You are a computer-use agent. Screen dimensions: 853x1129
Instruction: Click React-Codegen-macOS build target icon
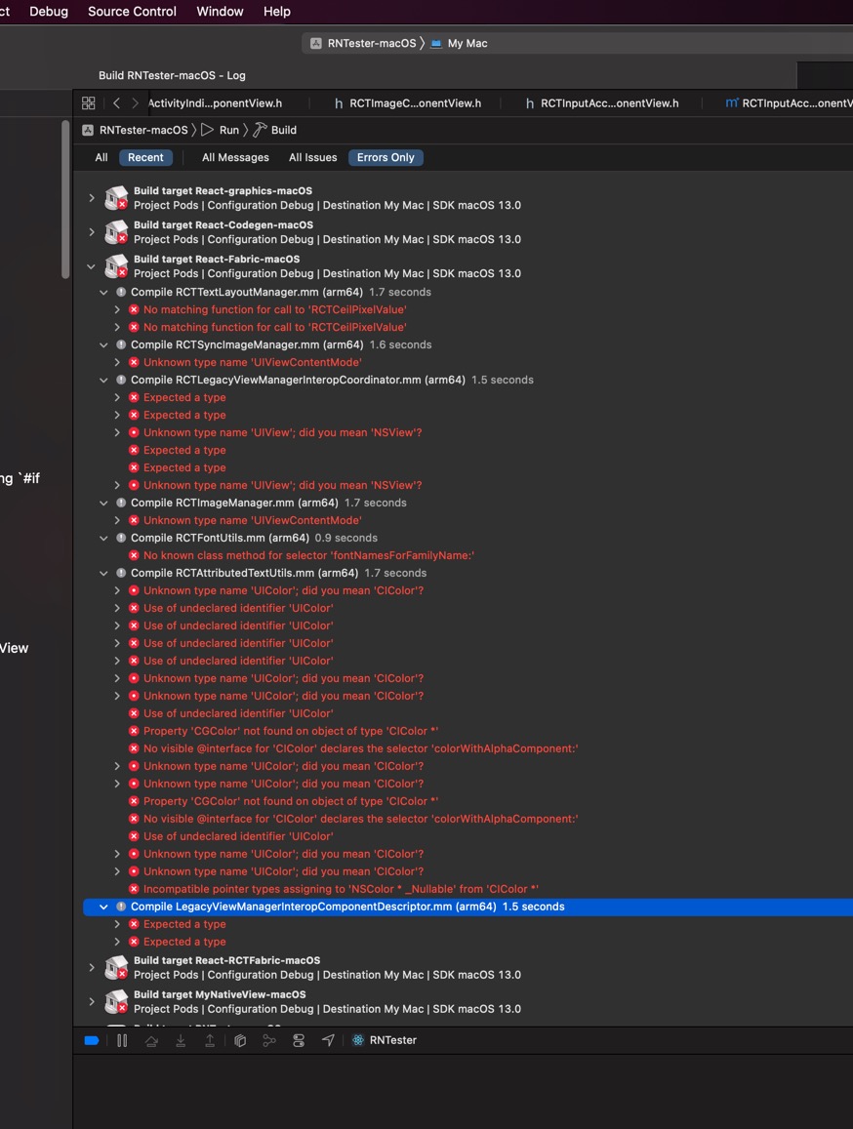116,232
